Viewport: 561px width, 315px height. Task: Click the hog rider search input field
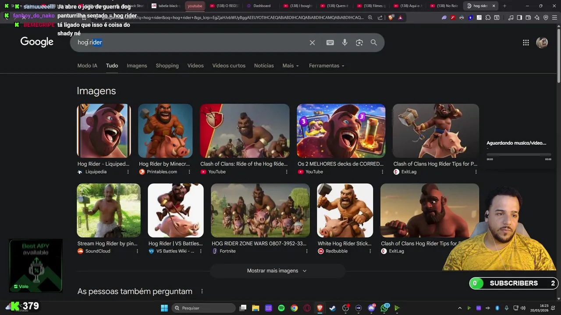pyautogui.click(x=191, y=42)
